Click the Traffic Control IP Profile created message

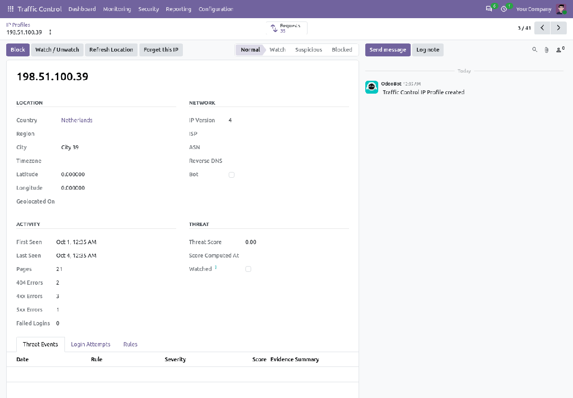(x=424, y=92)
